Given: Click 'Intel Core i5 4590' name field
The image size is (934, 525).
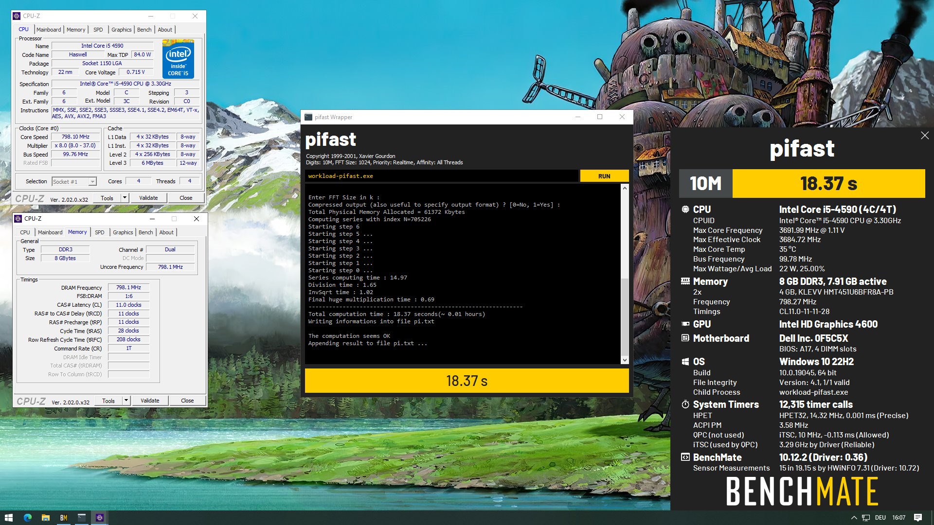Looking at the screenshot, I should [x=102, y=46].
